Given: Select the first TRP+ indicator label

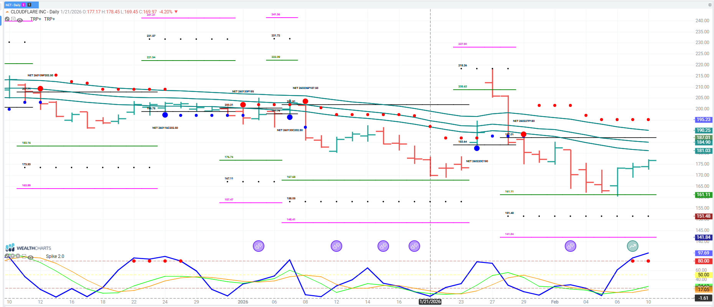Looking at the screenshot, I should pos(36,19).
